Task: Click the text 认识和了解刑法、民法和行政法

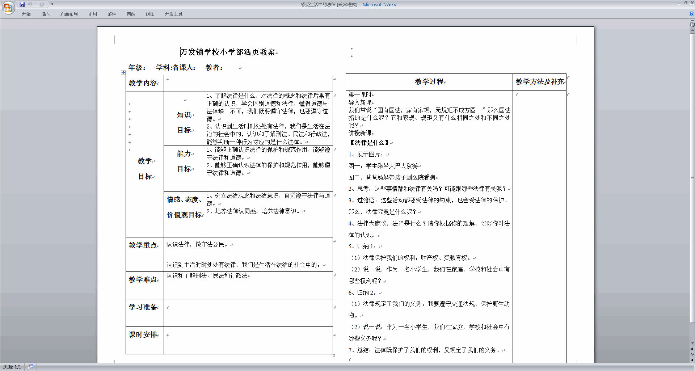Action: [207, 276]
